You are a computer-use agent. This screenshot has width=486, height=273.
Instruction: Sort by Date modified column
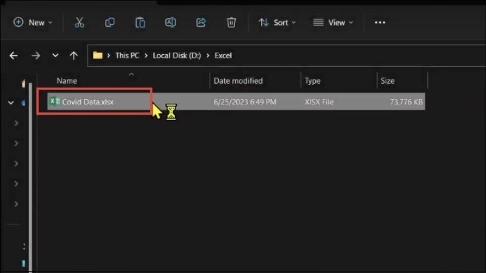[238, 81]
